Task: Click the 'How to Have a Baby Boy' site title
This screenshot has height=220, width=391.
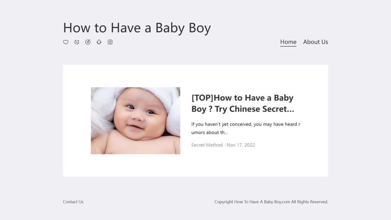Action: (137, 28)
